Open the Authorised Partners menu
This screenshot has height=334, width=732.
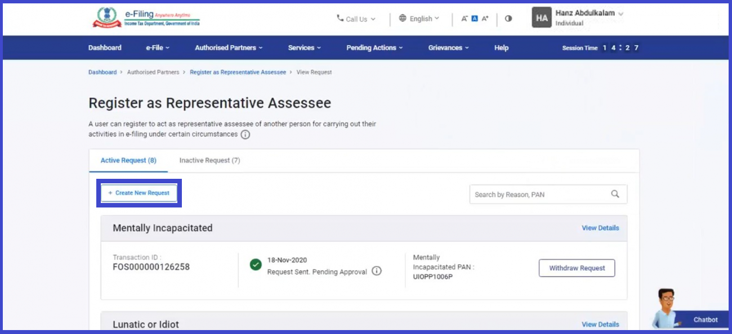point(229,48)
